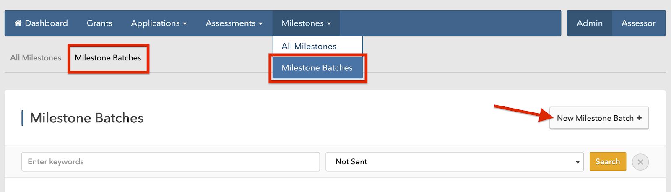Switch to the All Milestones sub-tab

36,58
